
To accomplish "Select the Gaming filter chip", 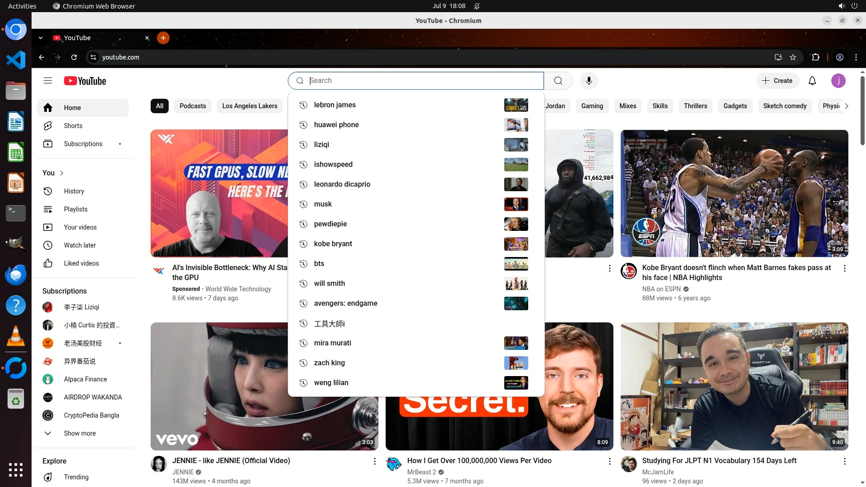I will [x=592, y=106].
